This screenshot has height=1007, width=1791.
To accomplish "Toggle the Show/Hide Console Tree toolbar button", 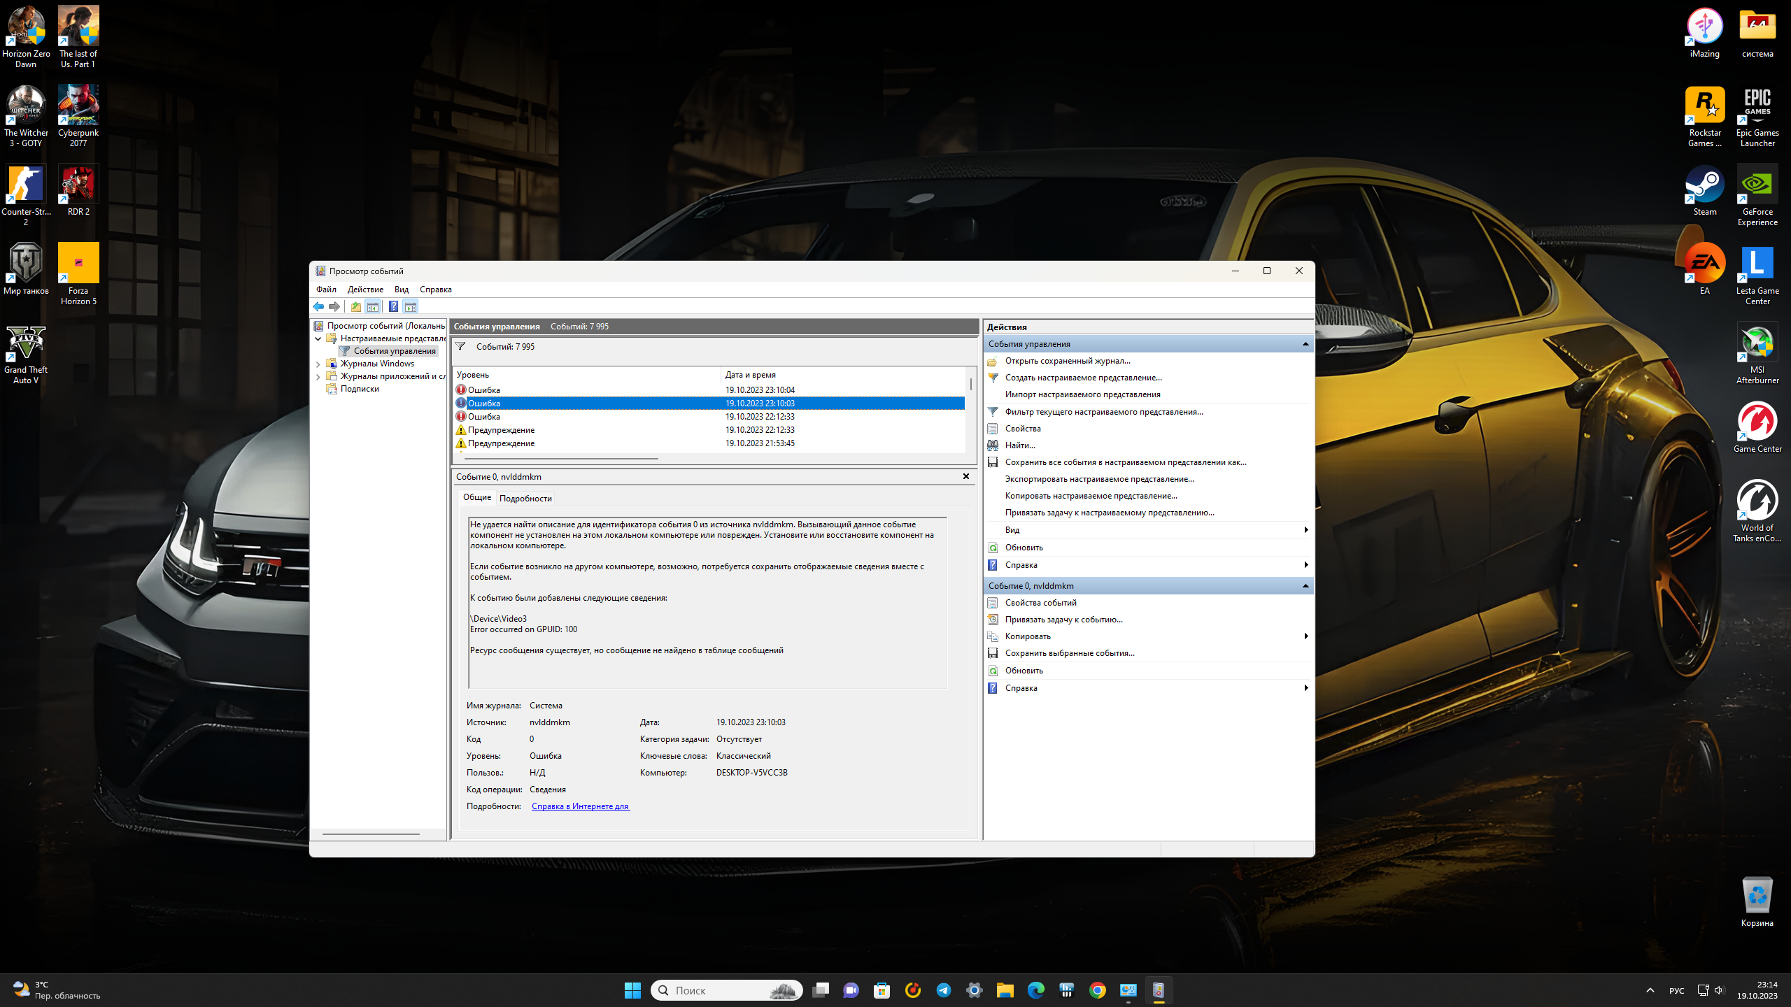I will pos(373,306).
